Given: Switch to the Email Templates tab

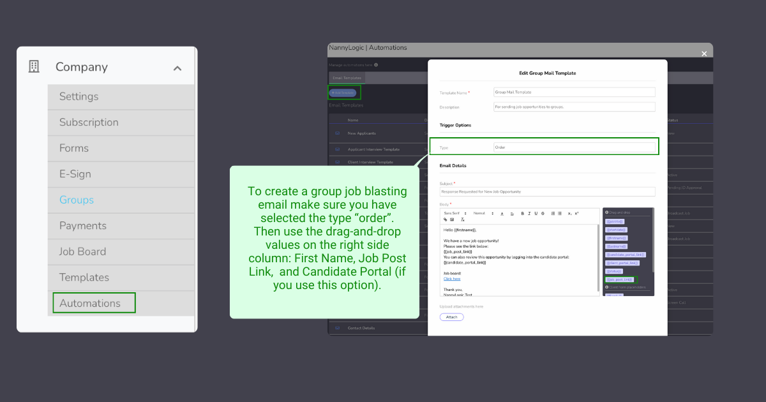Looking at the screenshot, I should pos(347,78).
